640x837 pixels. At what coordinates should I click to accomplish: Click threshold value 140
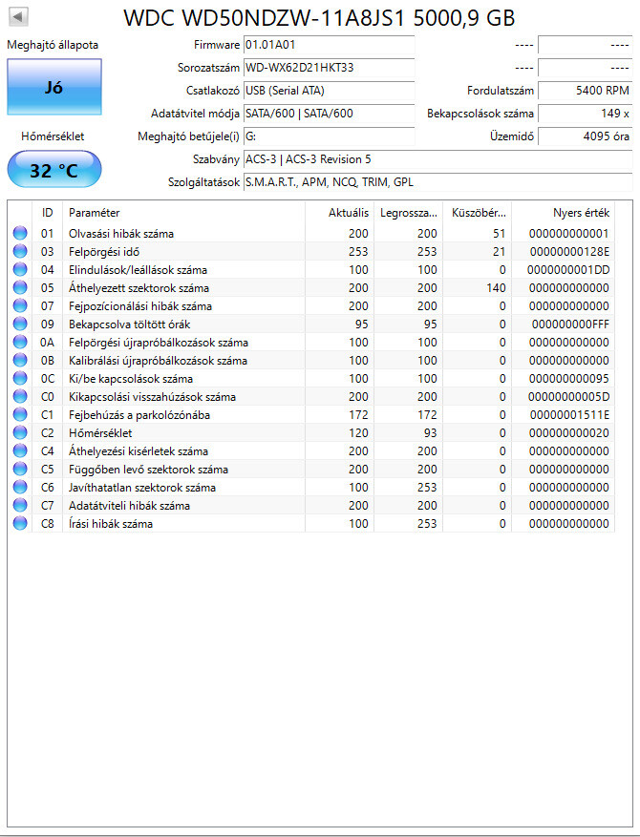click(497, 287)
